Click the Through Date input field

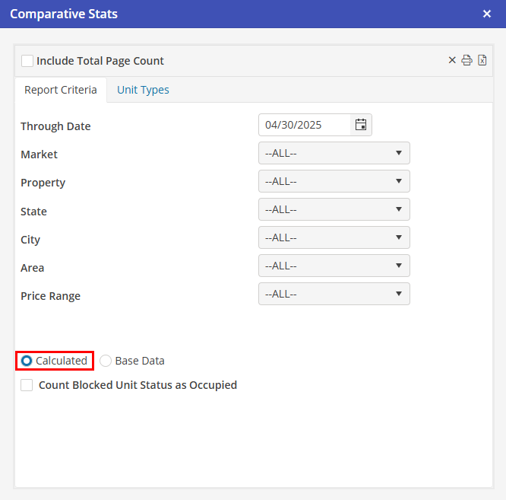click(x=304, y=125)
